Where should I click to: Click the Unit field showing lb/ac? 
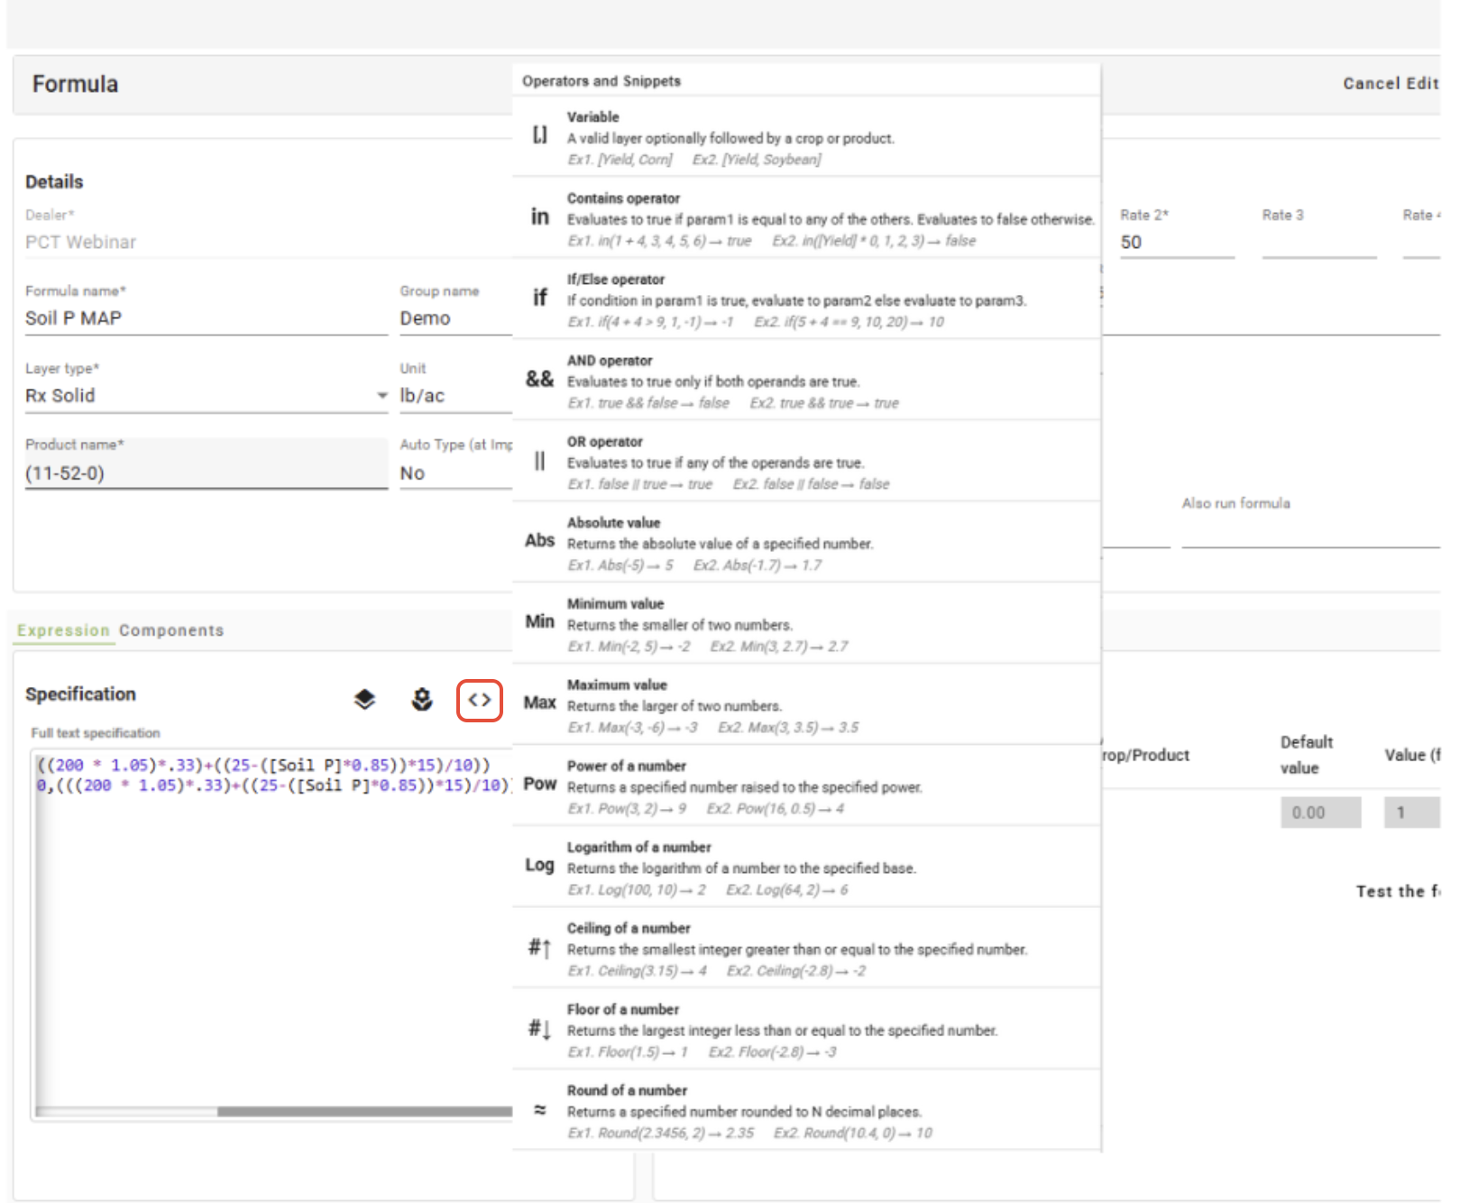pos(455,396)
